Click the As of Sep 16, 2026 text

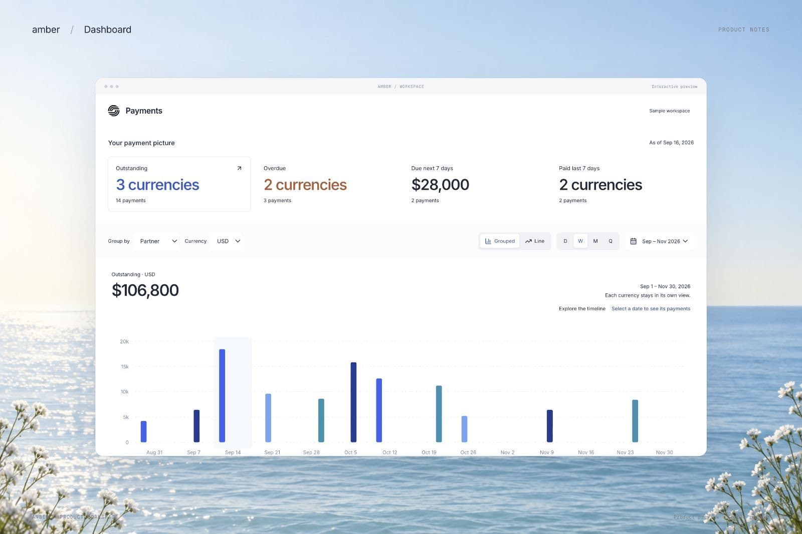(x=672, y=143)
